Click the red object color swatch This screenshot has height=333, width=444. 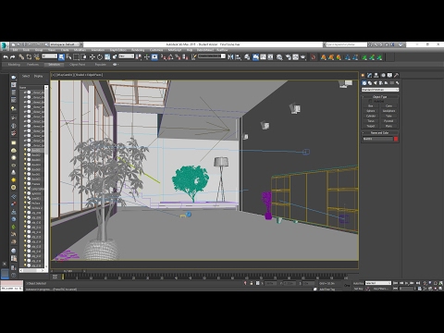click(x=396, y=139)
